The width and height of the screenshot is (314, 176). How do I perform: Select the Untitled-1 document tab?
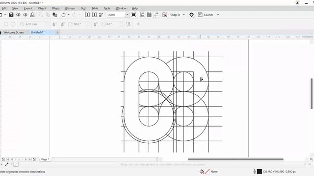[38, 32]
